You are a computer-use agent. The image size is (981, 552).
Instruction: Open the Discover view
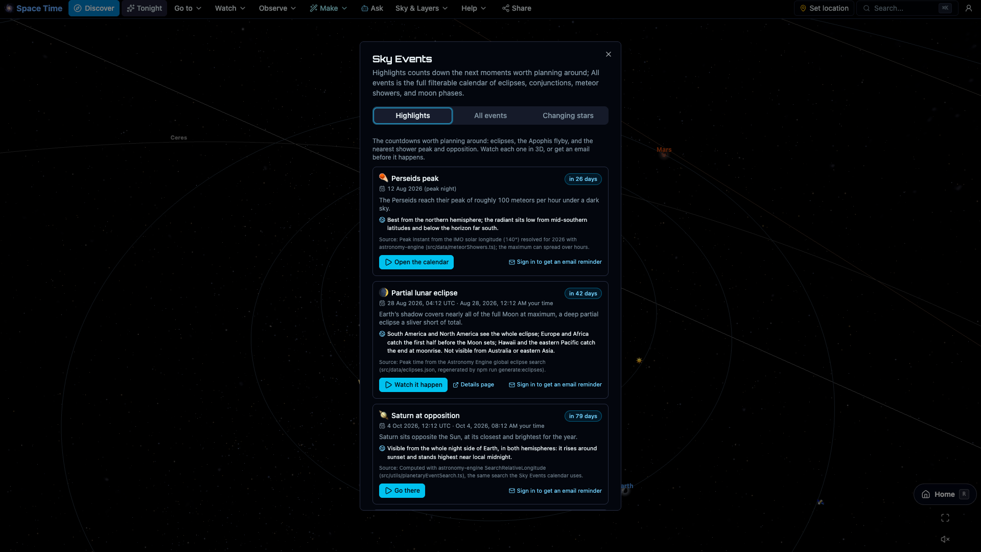(94, 8)
